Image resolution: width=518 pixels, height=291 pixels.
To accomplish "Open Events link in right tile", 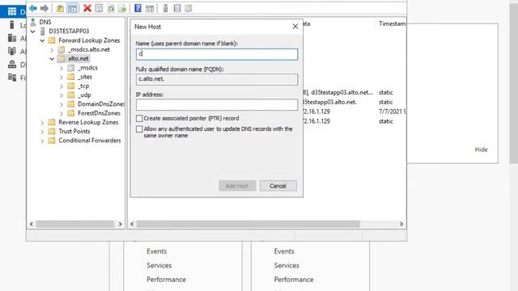I will (284, 251).
